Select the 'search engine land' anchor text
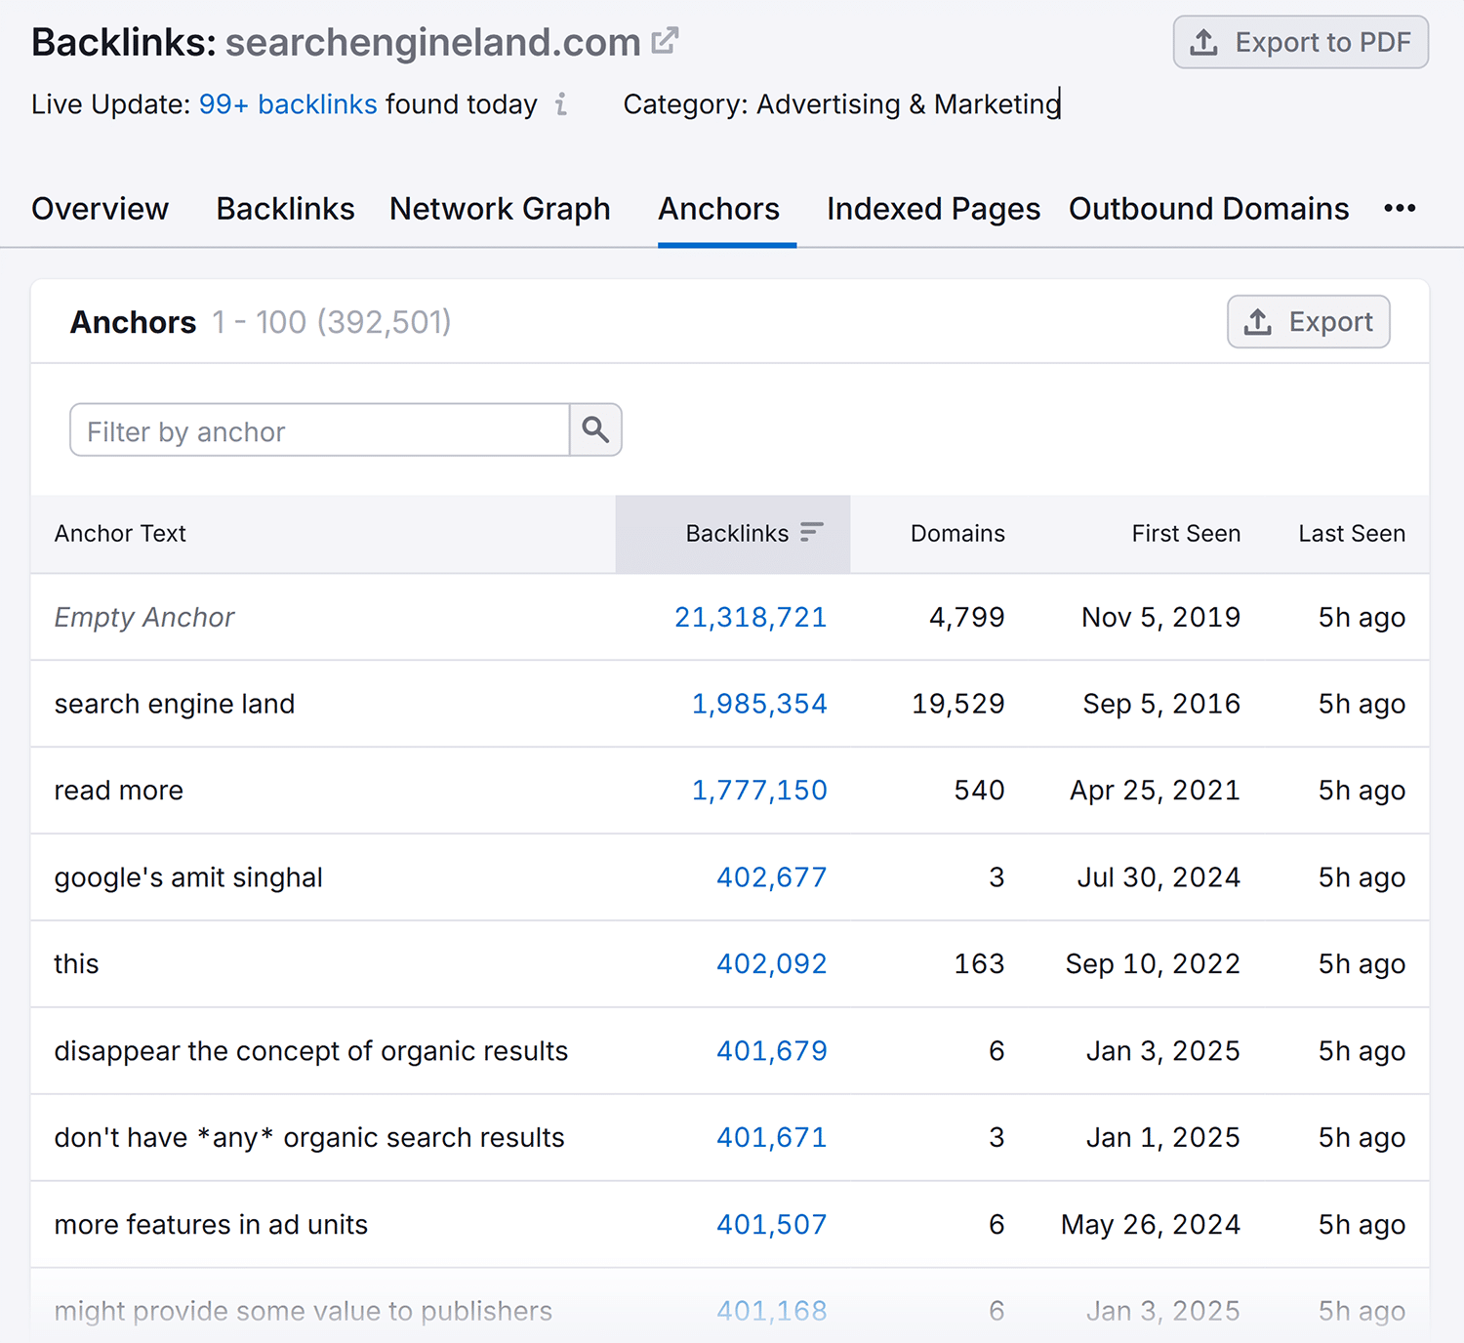The height and width of the screenshot is (1343, 1464). point(175,704)
